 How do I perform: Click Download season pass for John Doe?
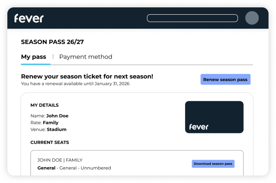click(x=213, y=164)
